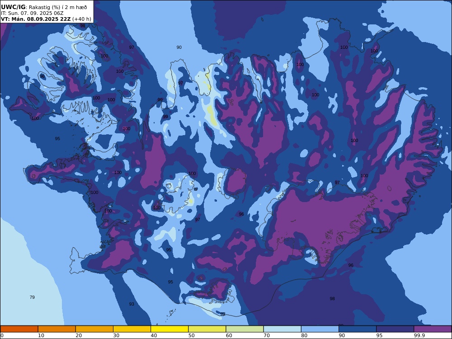Click the legend tick label "50"
This screenshot has width=452, height=339.
191,335
